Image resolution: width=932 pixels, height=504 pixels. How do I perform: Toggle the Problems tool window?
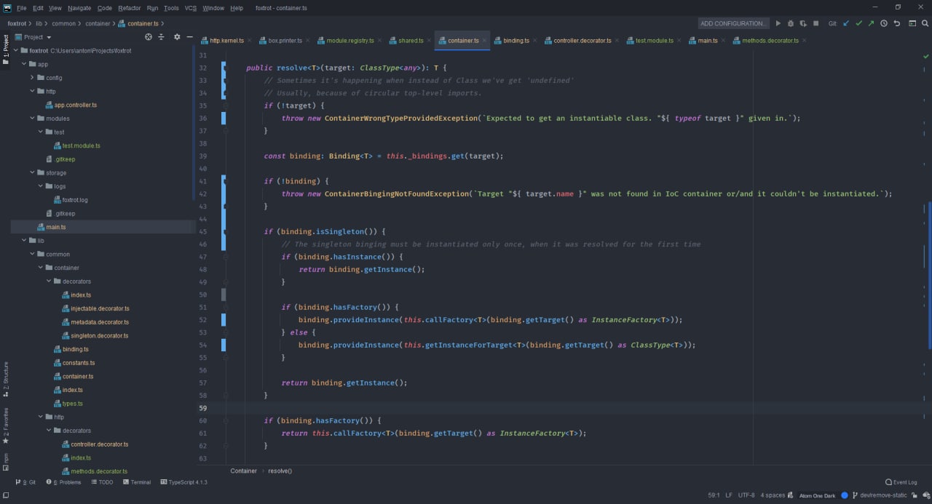click(x=64, y=482)
